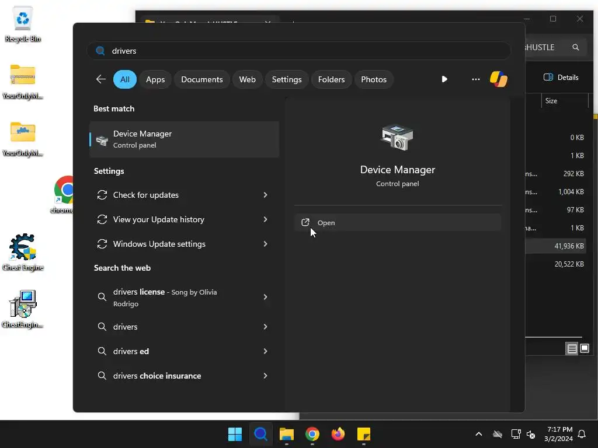Open the Copilot colorful icon in search panel
Image resolution: width=598 pixels, height=448 pixels.
click(499, 79)
